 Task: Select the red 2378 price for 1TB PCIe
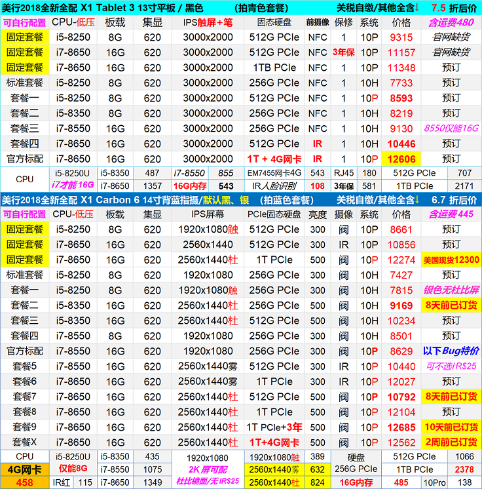[x=464, y=469]
